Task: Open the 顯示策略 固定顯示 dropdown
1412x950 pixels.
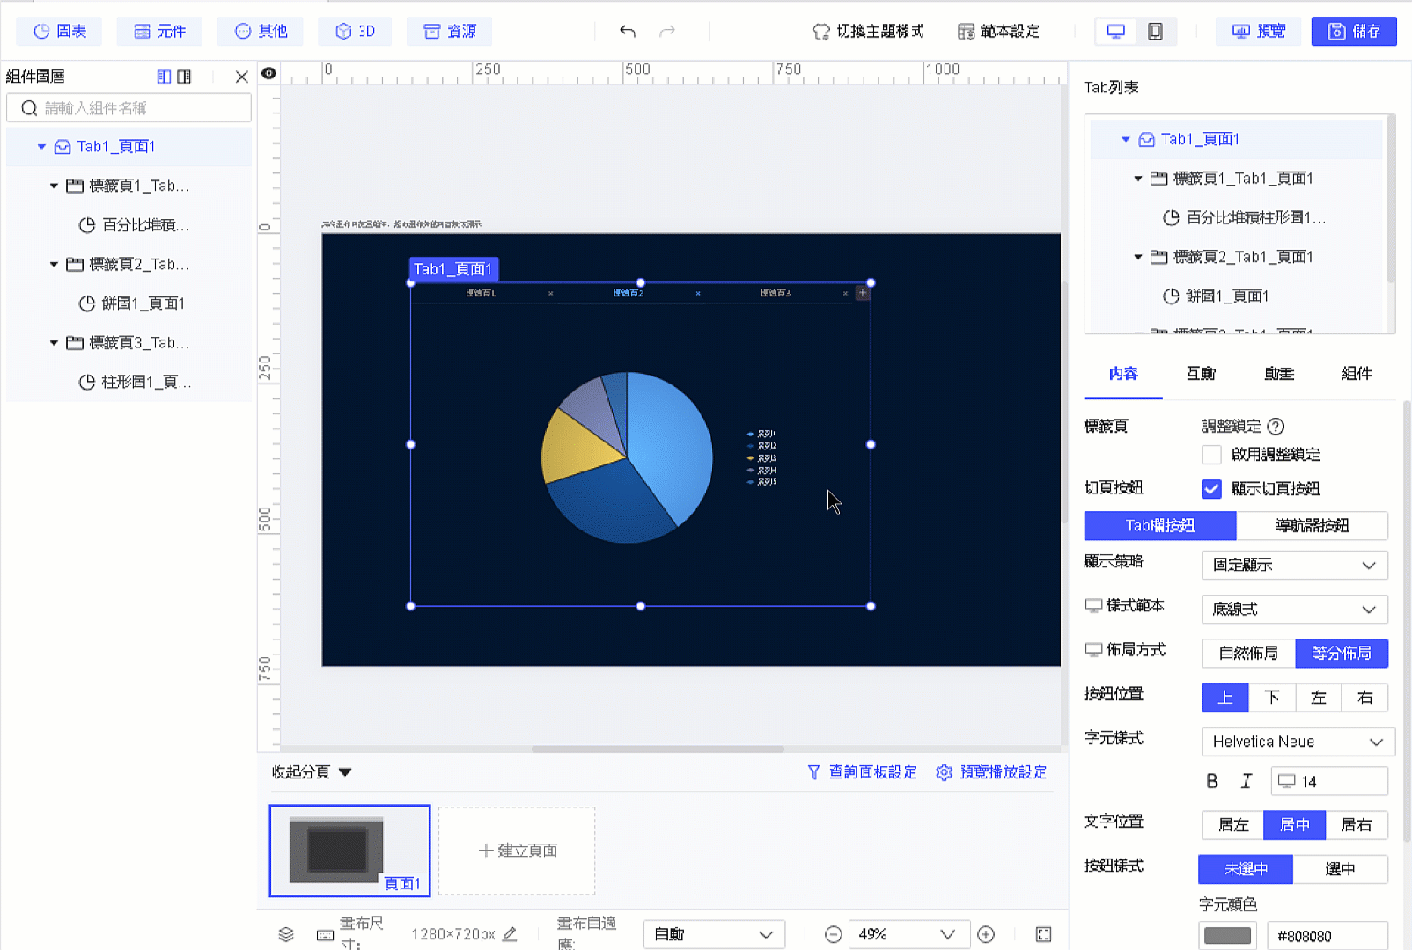Action: point(1295,565)
